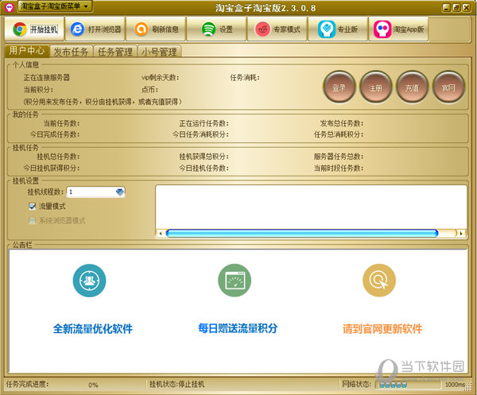Click the 服务器任务总数 label
The width and height of the screenshot is (477, 395).
(x=339, y=157)
